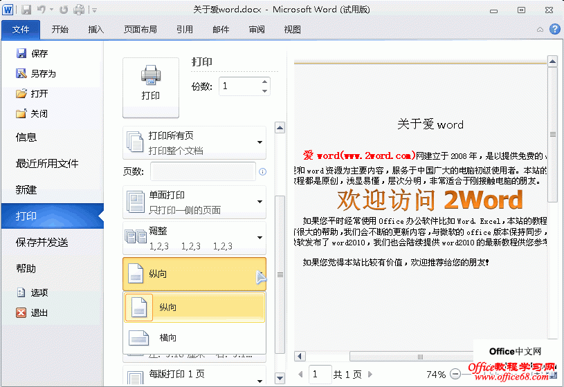Viewport: 564px width, 387px height.
Task: Go to previous page arrow in preview
Action: 300,375
